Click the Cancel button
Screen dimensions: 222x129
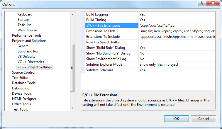(204, 119)
